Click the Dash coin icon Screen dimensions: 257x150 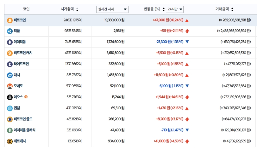pos(9,75)
